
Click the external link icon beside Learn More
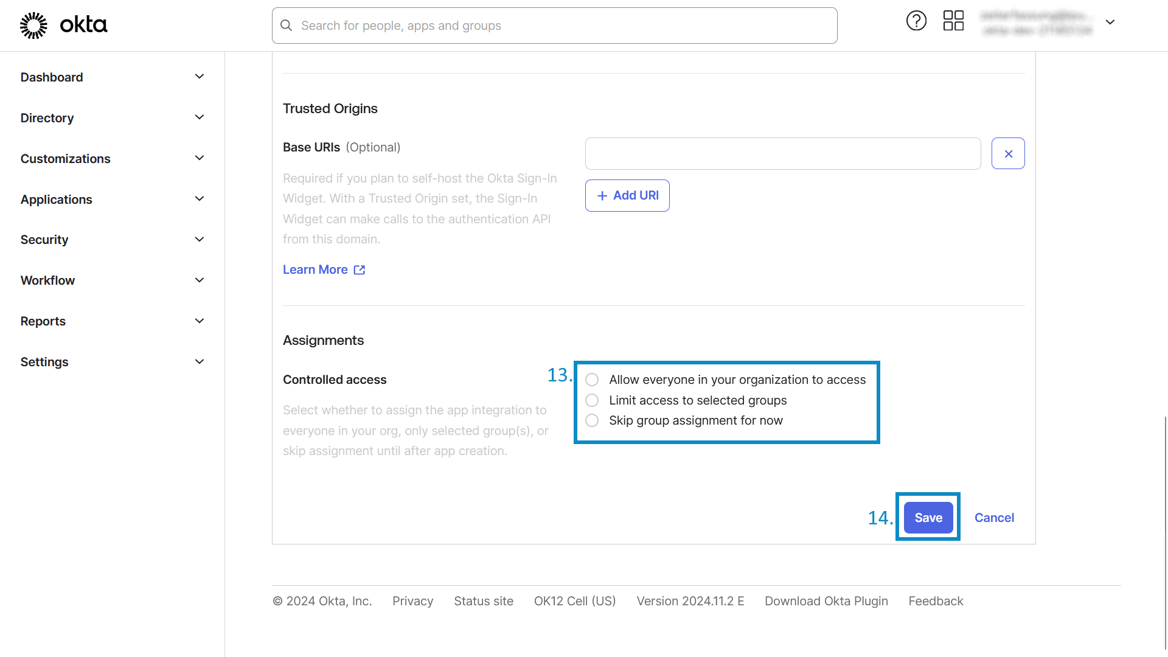pyautogui.click(x=360, y=270)
